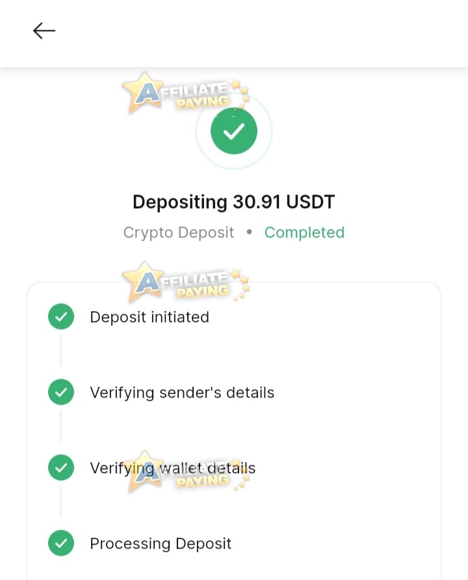This screenshot has width=468, height=580.
Task: Click the bullet separator before Completed
Action: click(250, 232)
